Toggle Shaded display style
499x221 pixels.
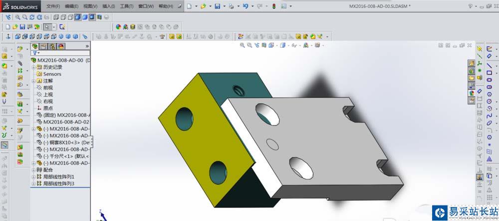(85, 17)
